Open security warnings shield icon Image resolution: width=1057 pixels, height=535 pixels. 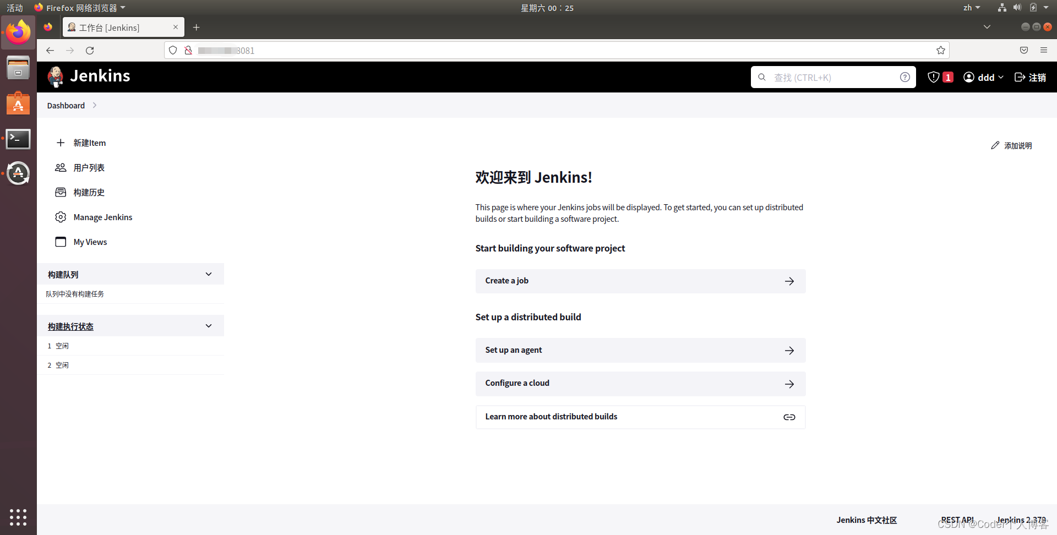(x=933, y=77)
